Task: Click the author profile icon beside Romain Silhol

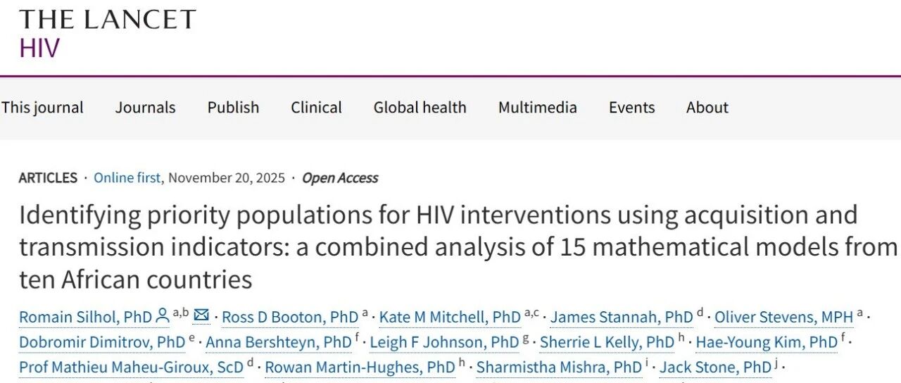Action: click(x=163, y=317)
